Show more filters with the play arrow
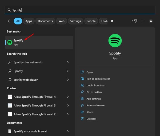This screenshot has width=160, height=136. point(112,21)
